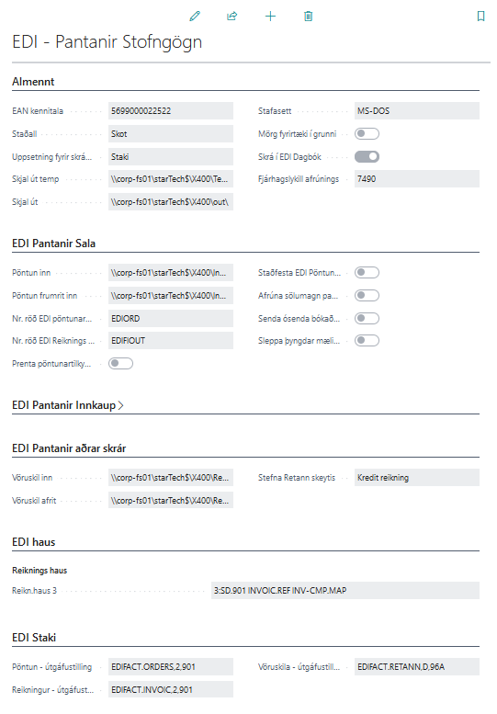Click the Fjárhagslykill afrúnings label

click(x=299, y=179)
